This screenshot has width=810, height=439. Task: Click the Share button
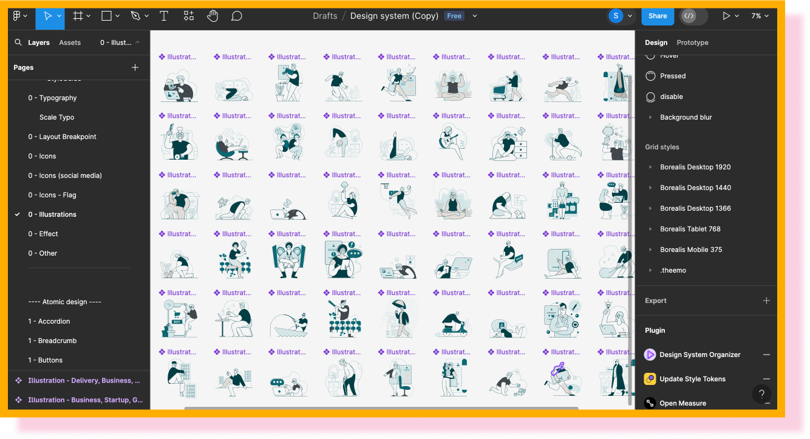657,16
